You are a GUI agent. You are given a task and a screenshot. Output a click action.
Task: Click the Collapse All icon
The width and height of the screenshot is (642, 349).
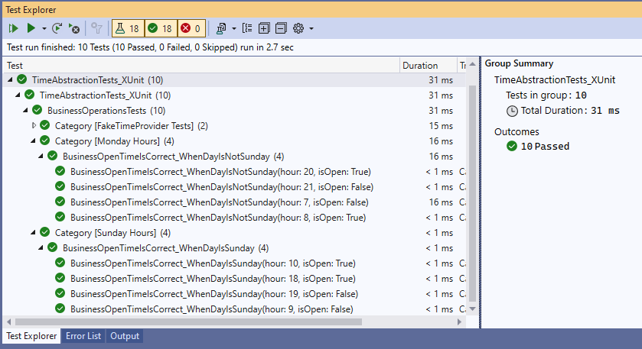[x=281, y=28]
